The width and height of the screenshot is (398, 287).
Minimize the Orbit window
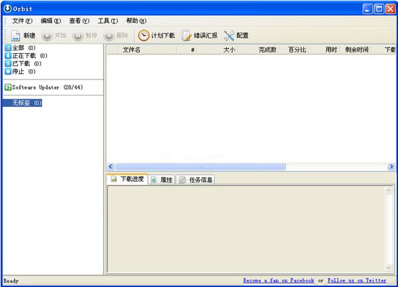coord(367,9)
